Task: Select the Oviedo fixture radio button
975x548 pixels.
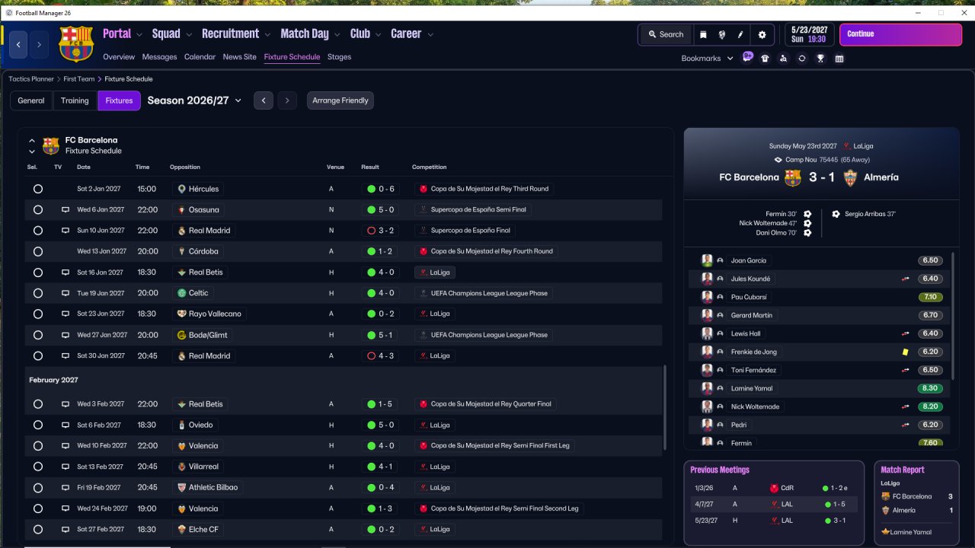Action: click(x=38, y=425)
